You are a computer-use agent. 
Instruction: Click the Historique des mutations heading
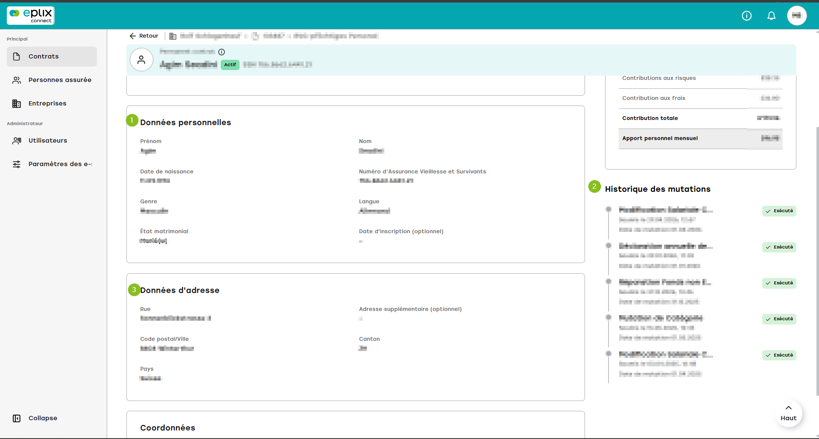point(658,189)
